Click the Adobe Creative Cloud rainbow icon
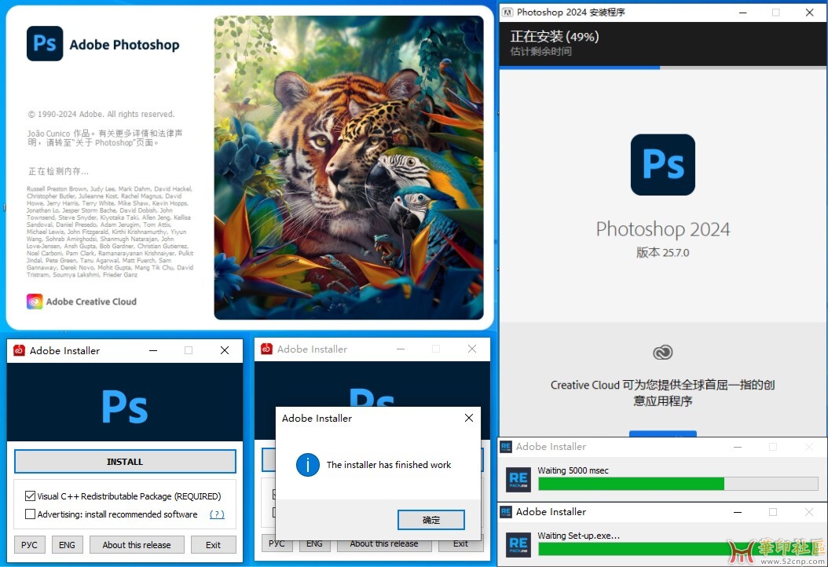 point(35,302)
